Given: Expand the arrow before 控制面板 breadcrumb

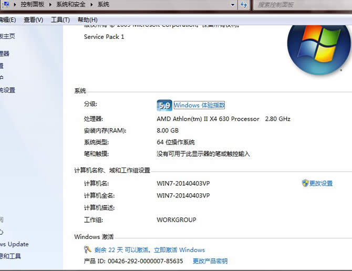Looking at the screenshot, I should 15,4.
